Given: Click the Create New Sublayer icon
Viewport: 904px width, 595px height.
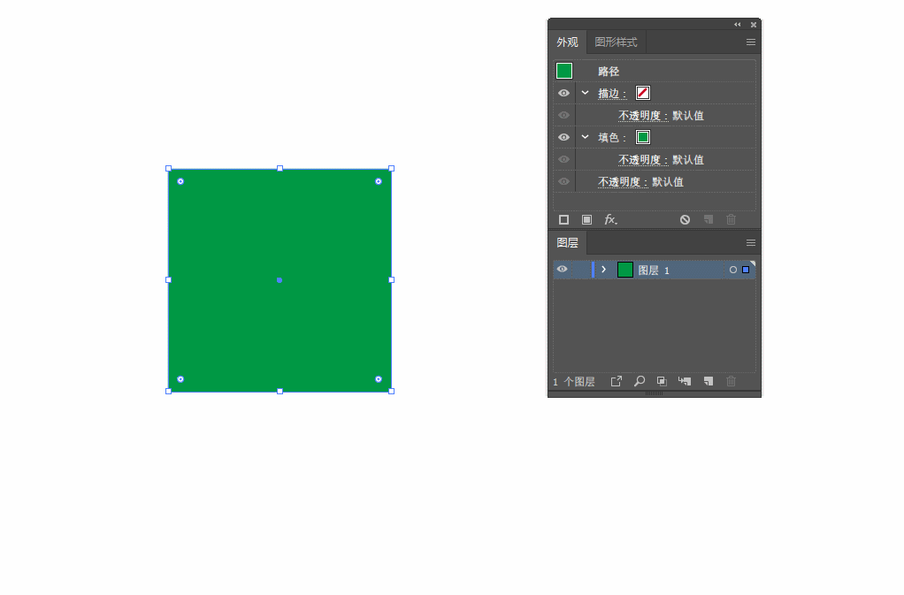Looking at the screenshot, I should (x=685, y=381).
